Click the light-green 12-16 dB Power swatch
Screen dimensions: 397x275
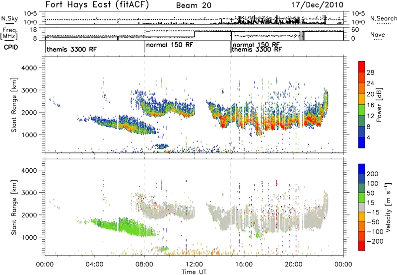(x=362, y=110)
